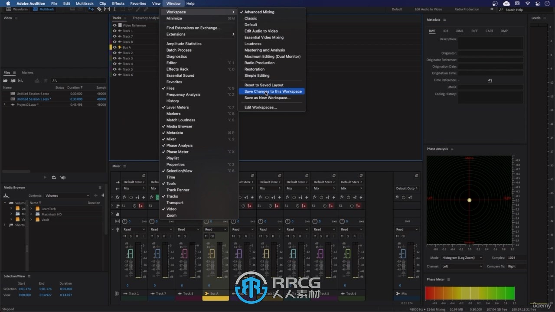555x312 pixels.
Task: Open Mix channel automation Read dropdown
Action: pos(407,229)
